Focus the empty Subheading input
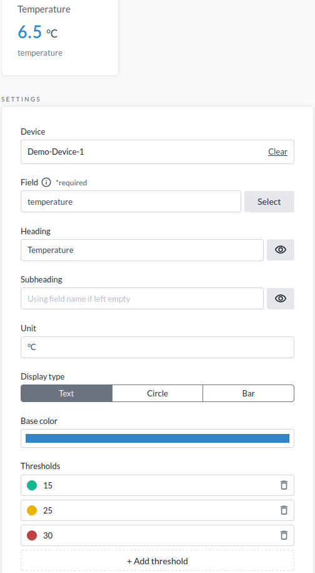Viewport: 315px width, 573px height. pyautogui.click(x=142, y=299)
